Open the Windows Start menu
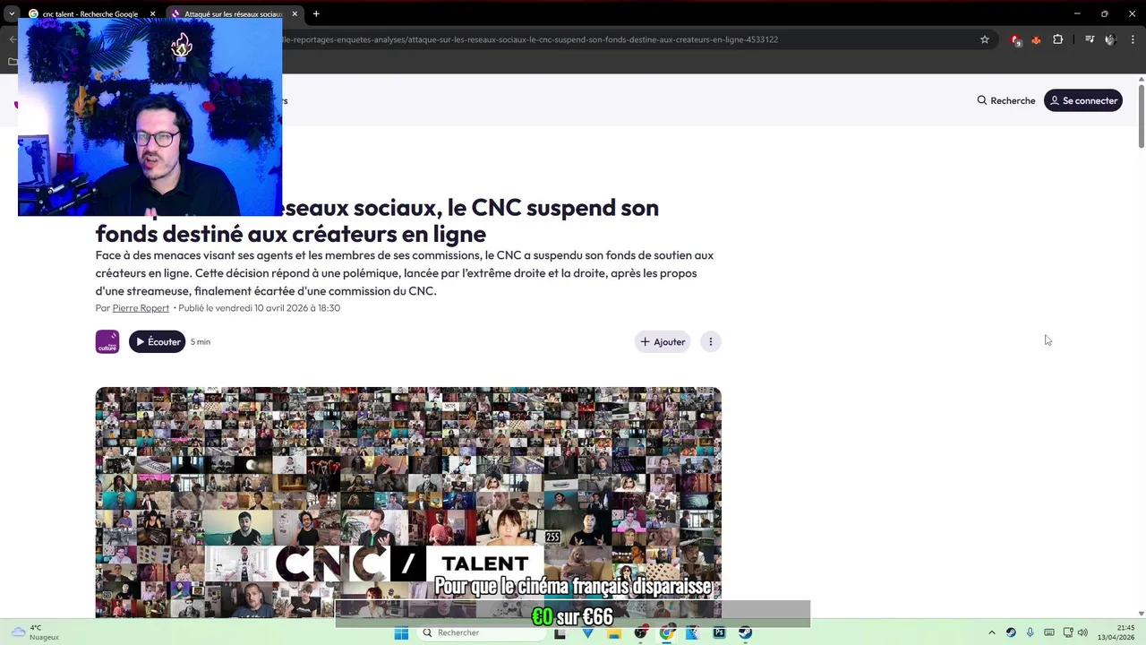Image resolution: width=1146 pixels, height=645 pixels. 401,632
